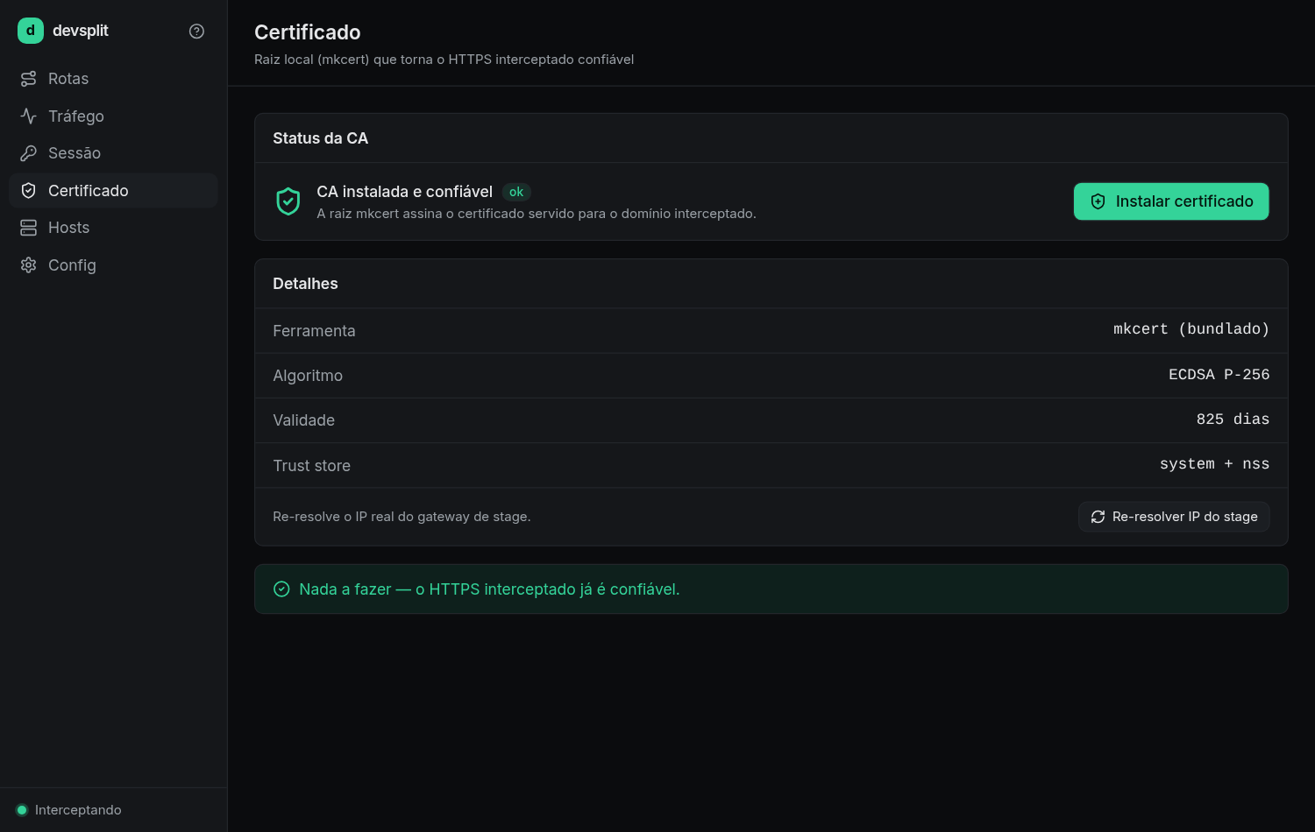This screenshot has width=1315, height=832.
Task: Click the Re-resolve o IP real hint text
Action: 402,517
